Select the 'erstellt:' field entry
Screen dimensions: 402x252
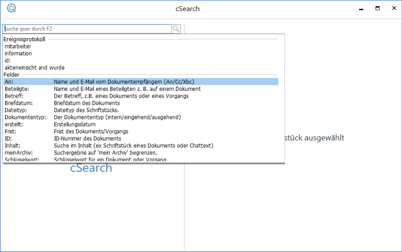tap(141, 124)
